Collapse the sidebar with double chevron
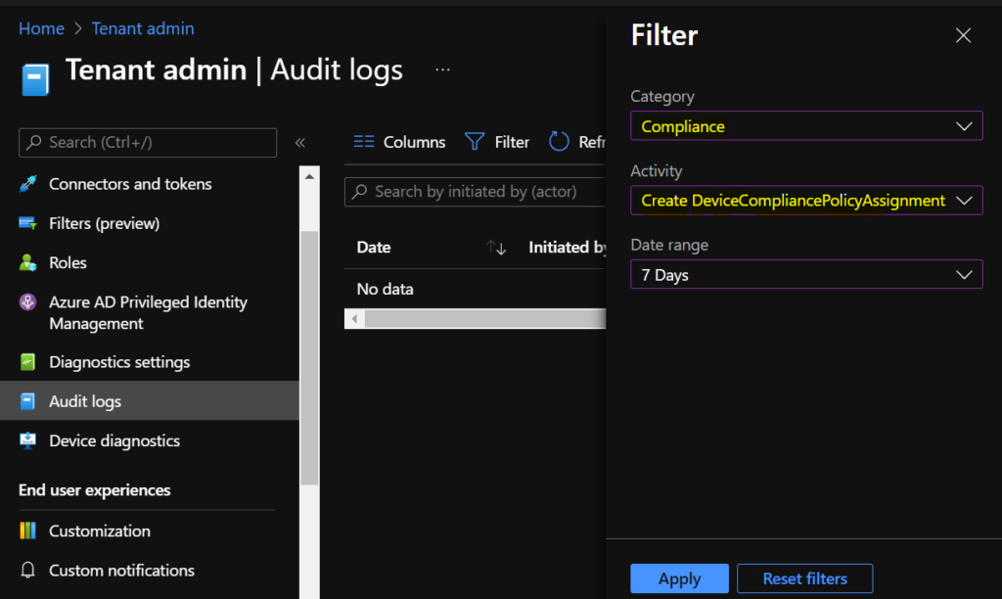 [299, 143]
